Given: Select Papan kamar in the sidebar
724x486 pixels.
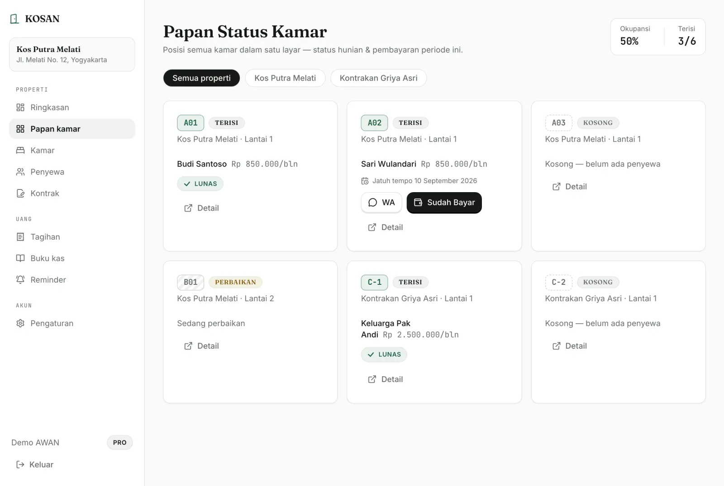Looking at the screenshot, I should 72,129.
